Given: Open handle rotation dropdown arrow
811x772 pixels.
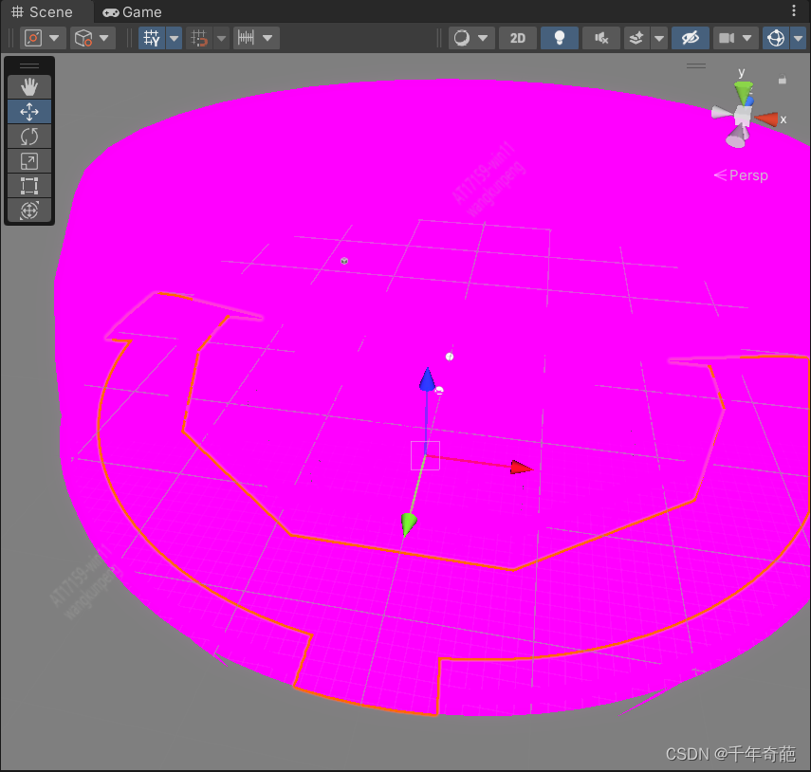Looking at the screenshot, I should pos(104,38).
